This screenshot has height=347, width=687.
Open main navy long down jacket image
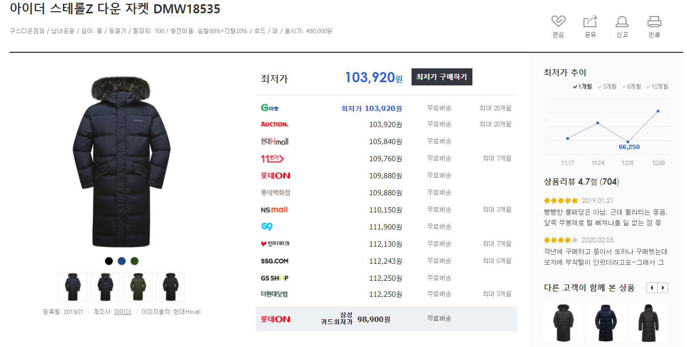pos(121,162)
